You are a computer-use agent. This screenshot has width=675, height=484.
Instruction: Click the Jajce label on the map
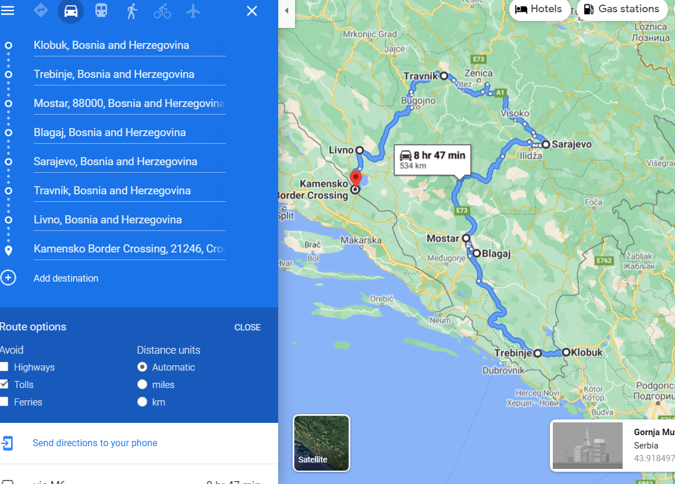(x=395, y=49)
